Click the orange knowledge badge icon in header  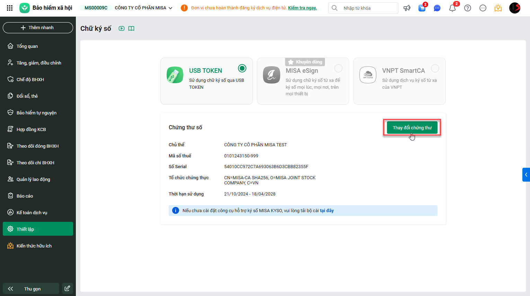(x=498, y=8)
